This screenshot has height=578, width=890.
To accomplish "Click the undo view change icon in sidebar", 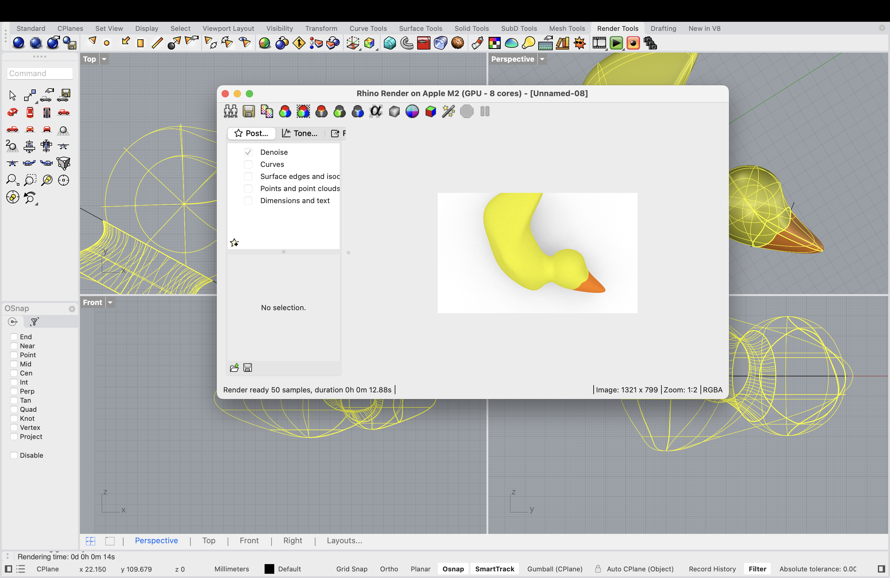I will 30,198.
